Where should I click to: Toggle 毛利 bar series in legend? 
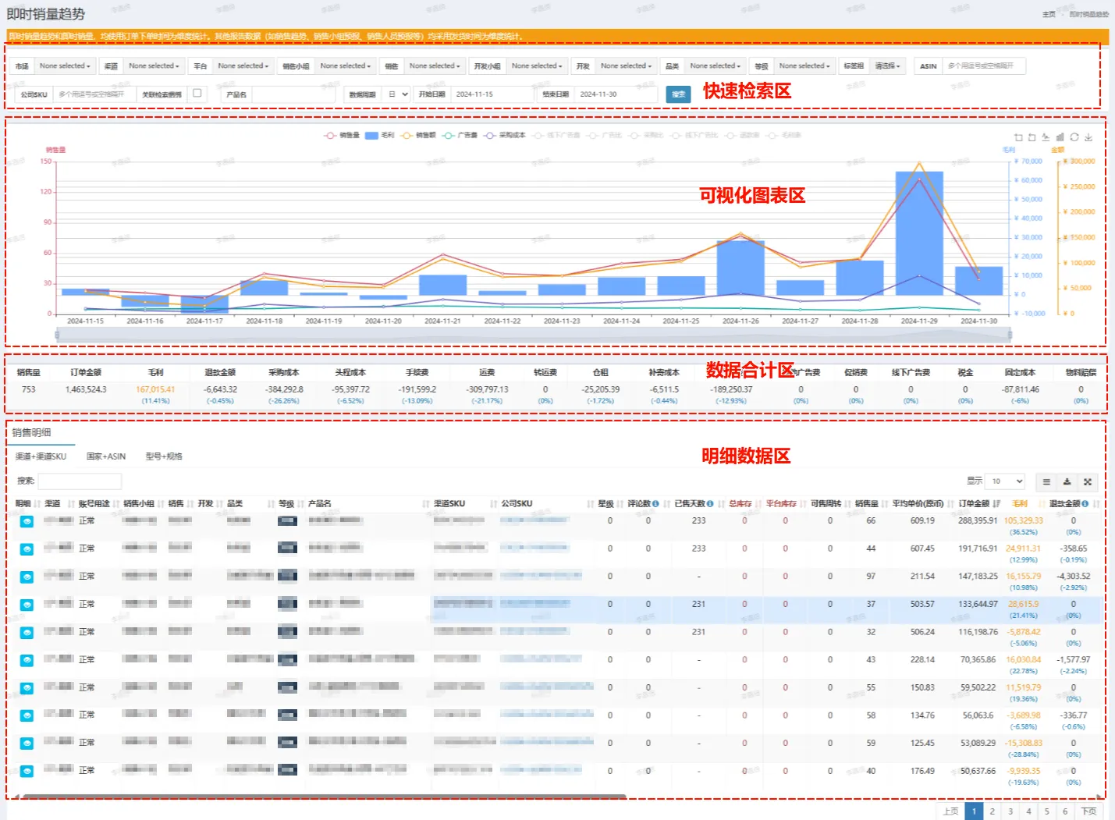click(380, 136)
